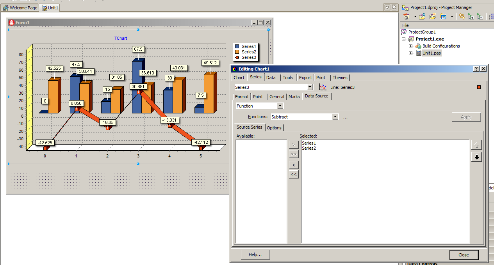Click the Line series type chart icon
Image resolution: width=494 pixels, height=265 pixels.
point(323,87)
